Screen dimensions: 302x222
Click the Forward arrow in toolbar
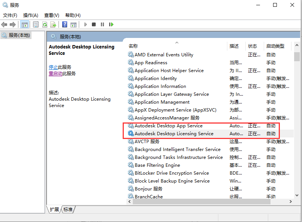pos(12,25)
